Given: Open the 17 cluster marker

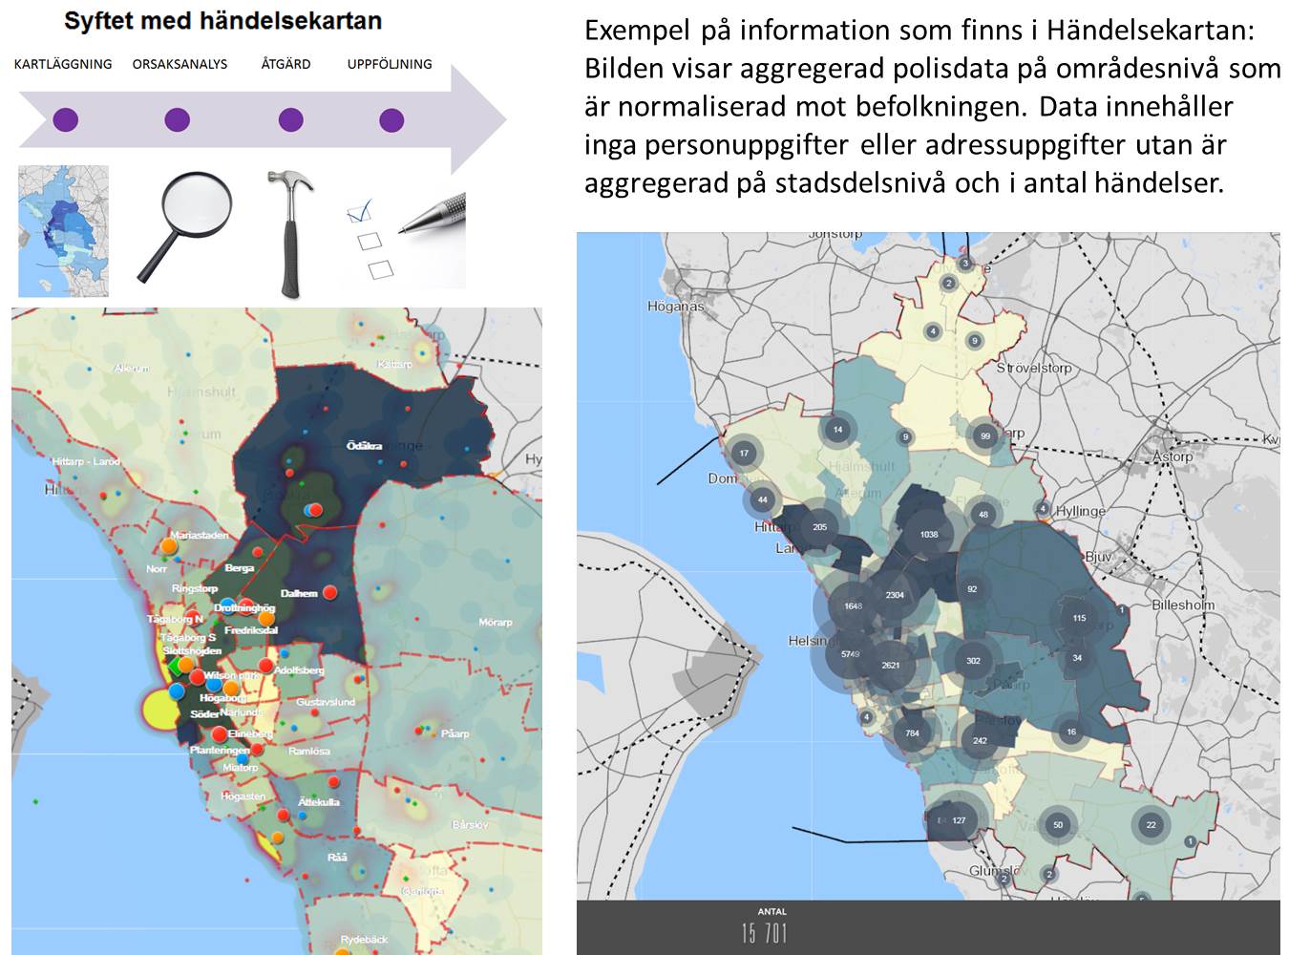Looking at the screenshot, I should 744,454.
